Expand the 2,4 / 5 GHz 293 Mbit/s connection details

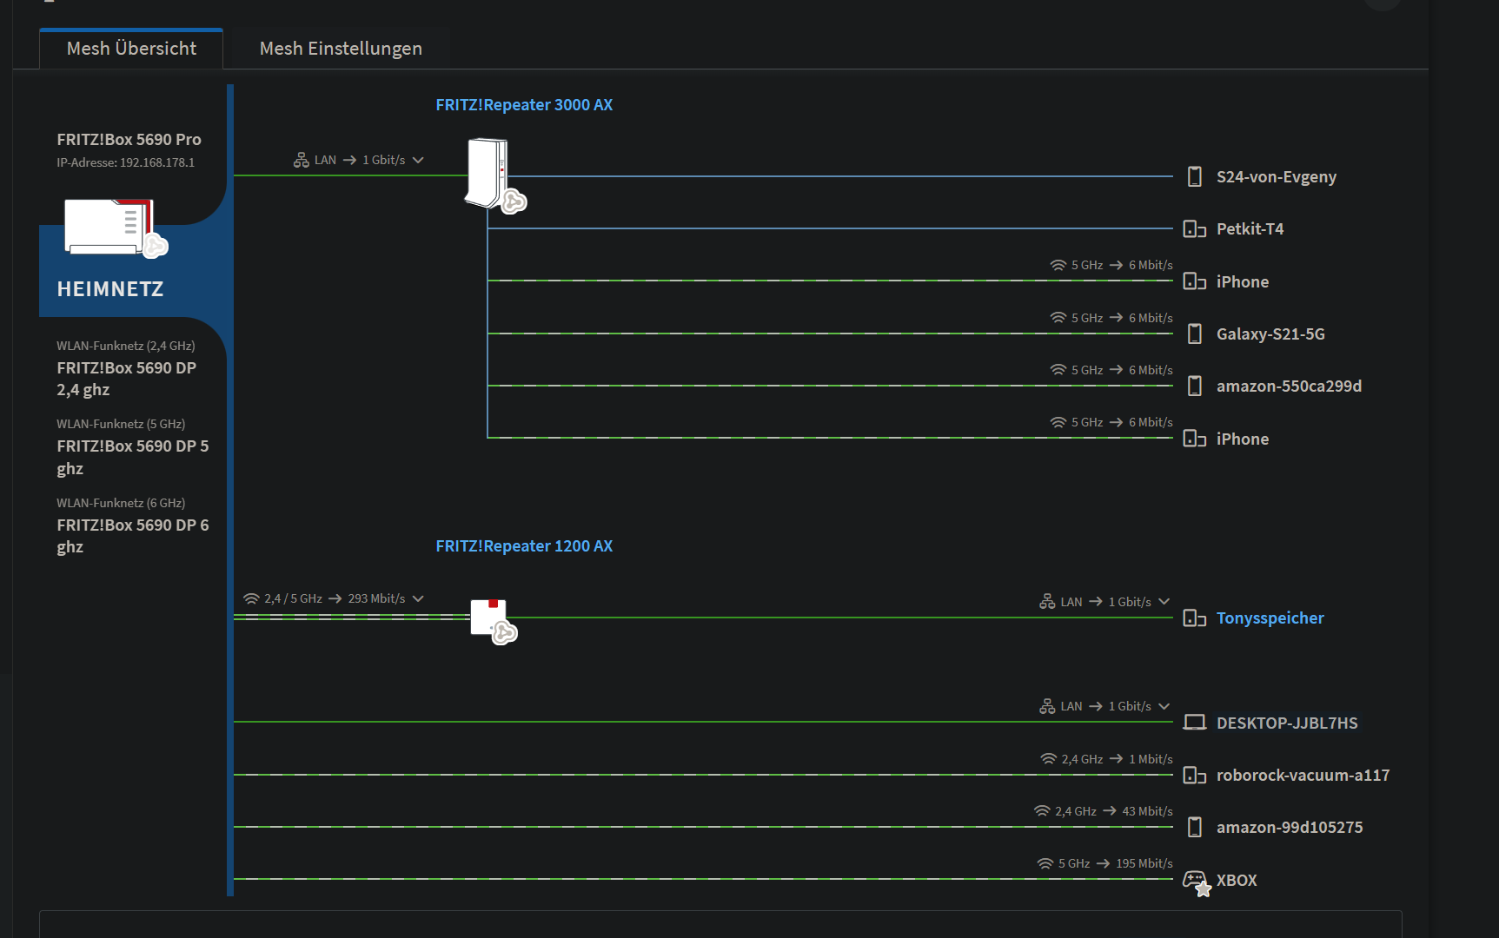pos(418,598)
